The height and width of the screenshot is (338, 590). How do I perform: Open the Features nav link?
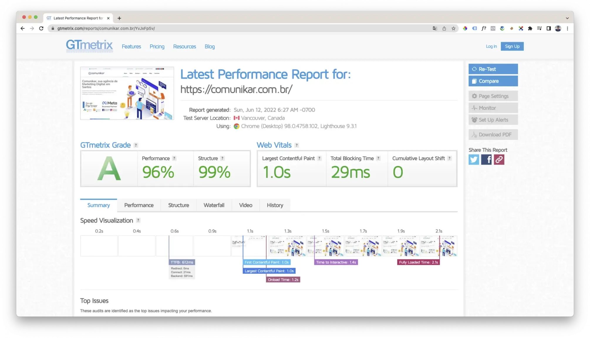(x=131, y=47)
